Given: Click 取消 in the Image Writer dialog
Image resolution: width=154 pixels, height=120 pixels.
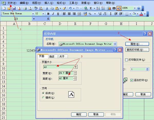Looking at the screenshot, I should tap(96, 115).
